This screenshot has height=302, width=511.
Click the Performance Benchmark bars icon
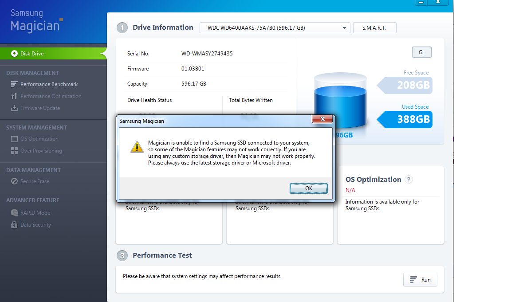(14, 84)
